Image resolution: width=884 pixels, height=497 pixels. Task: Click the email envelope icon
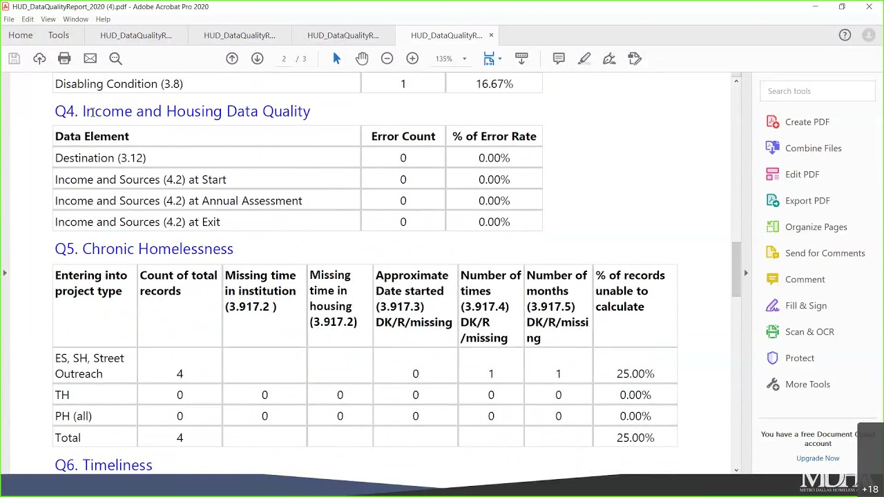(x=90, y=59)
